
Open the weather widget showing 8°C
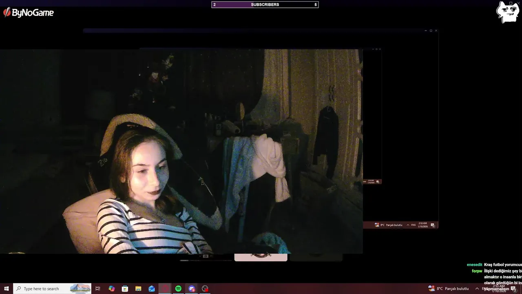click(448, 289)
